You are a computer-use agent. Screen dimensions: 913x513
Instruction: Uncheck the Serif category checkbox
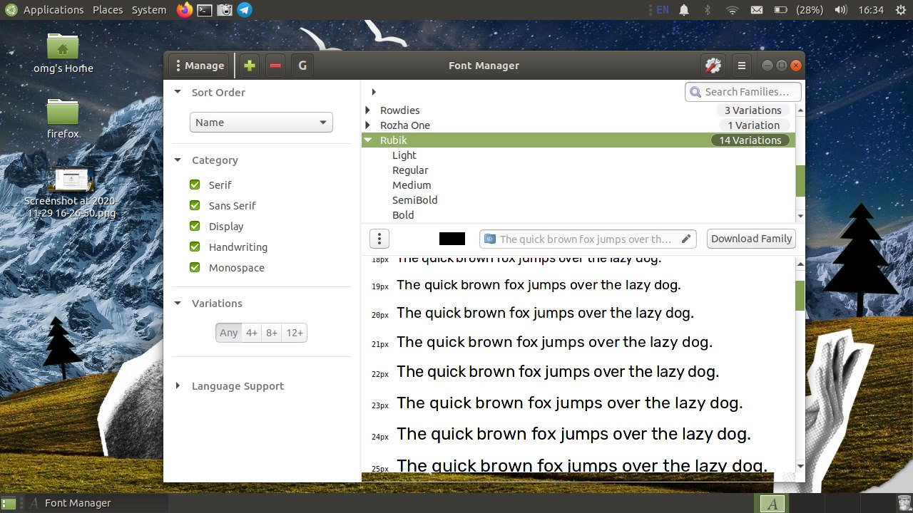(x=195, y=185)
